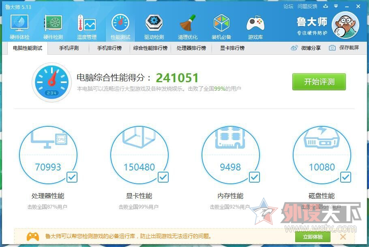369x247 pixels.
Task: Click the 处理器性能 label
Action: [x=48, y=196]
